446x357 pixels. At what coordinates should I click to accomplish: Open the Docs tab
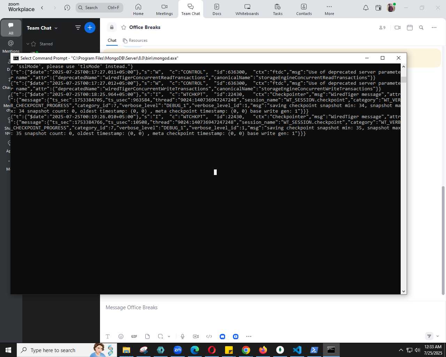217,9
